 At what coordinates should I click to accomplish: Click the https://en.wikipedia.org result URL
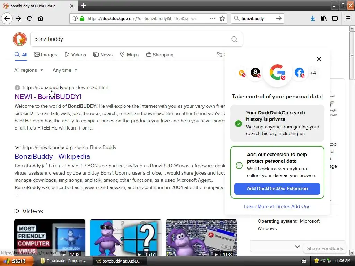point(47,148)
